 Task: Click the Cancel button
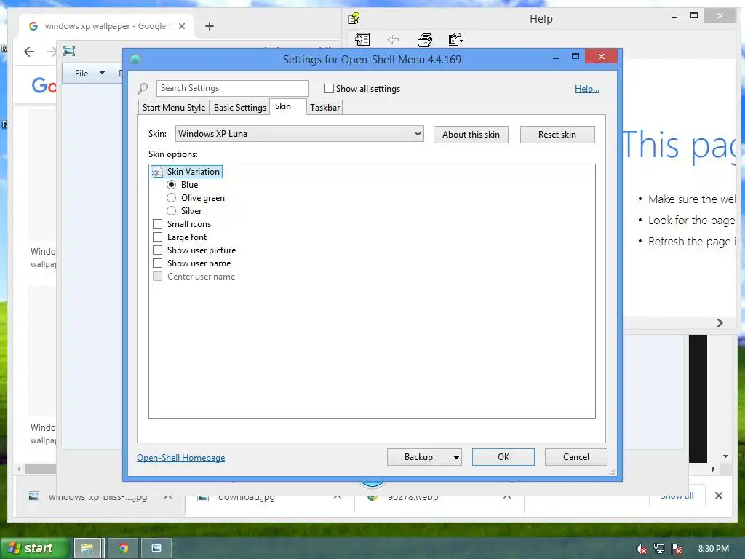576,457
